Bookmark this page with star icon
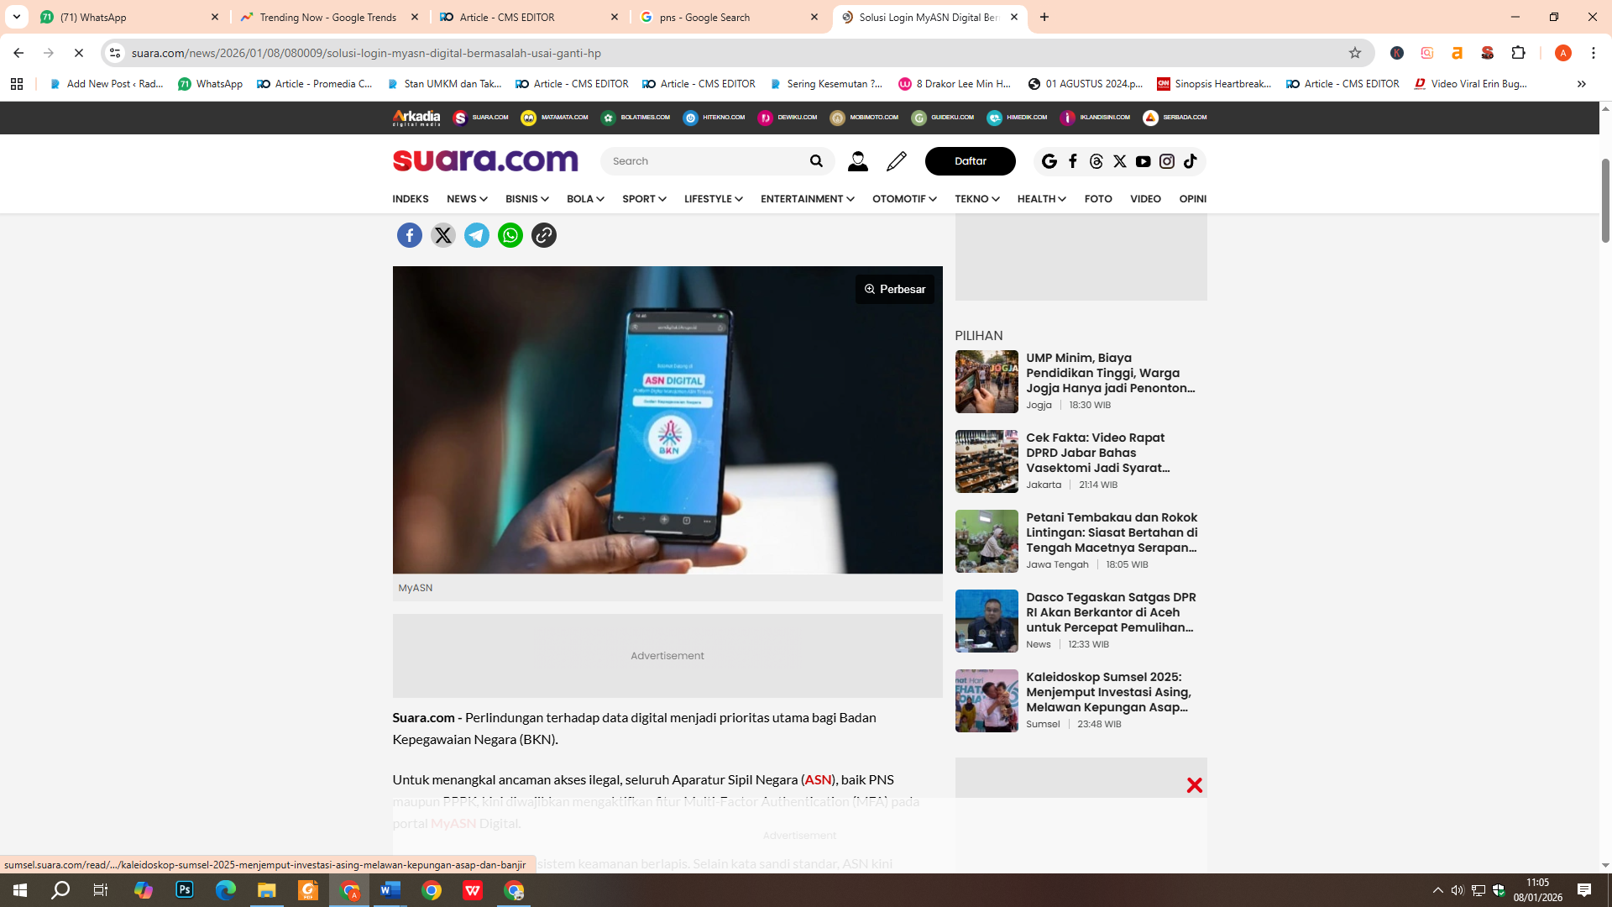The width and height of the screenshot is (1612, 907). pos(1354,53)
